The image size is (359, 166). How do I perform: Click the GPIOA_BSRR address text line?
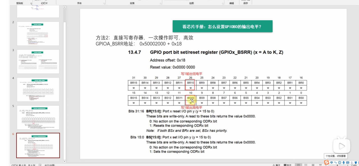tap(139, 44)
